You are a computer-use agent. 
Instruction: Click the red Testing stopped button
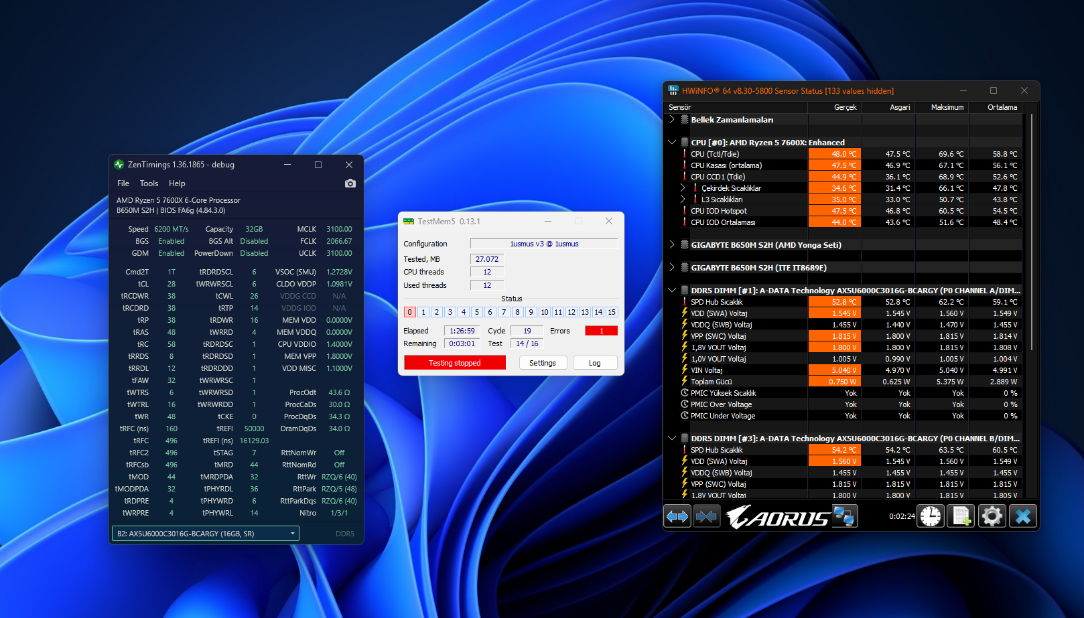(x=455, y=363)
